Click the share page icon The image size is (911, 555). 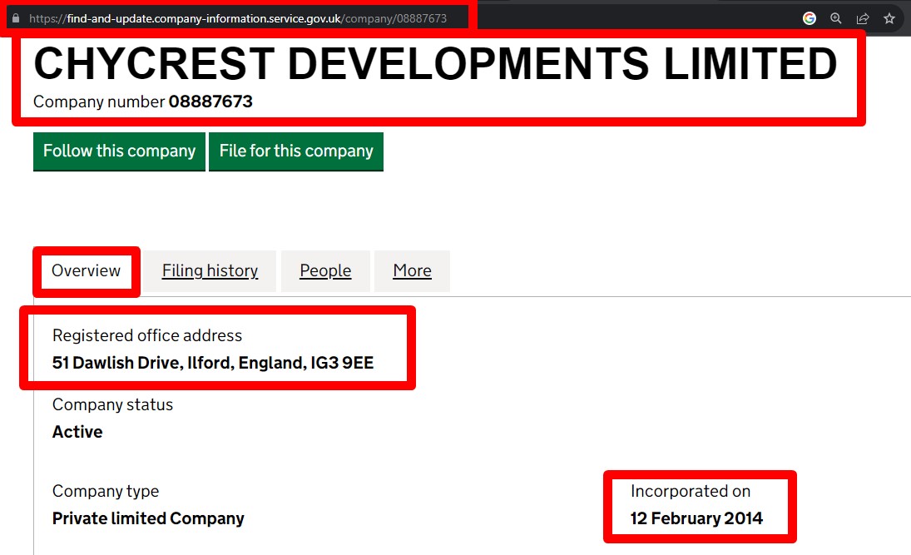coord(863,18)
